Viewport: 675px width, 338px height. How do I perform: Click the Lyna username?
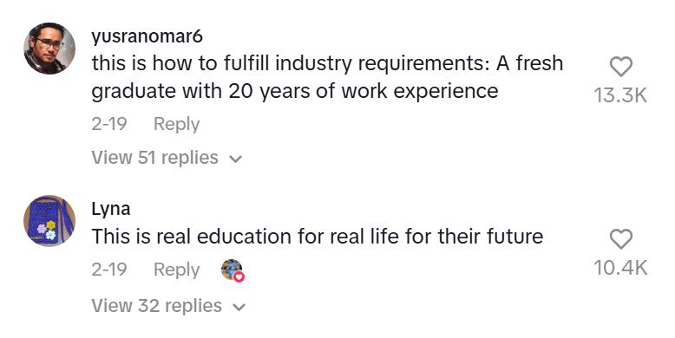click(x=111, y=209)
